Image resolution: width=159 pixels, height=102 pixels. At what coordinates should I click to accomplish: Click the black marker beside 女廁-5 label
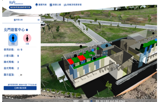coord(75,56)
